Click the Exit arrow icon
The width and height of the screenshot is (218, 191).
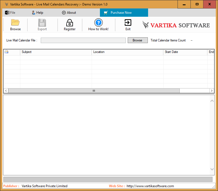coord(128,23)
